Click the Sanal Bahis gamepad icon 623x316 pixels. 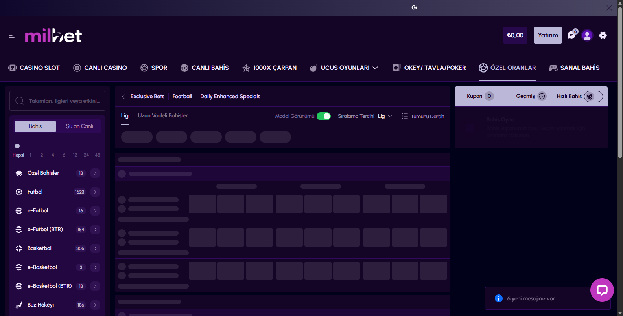coord(553,68)
